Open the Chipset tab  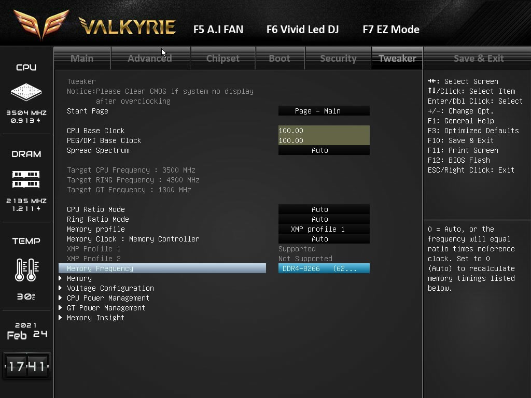(x=223, y=58)
